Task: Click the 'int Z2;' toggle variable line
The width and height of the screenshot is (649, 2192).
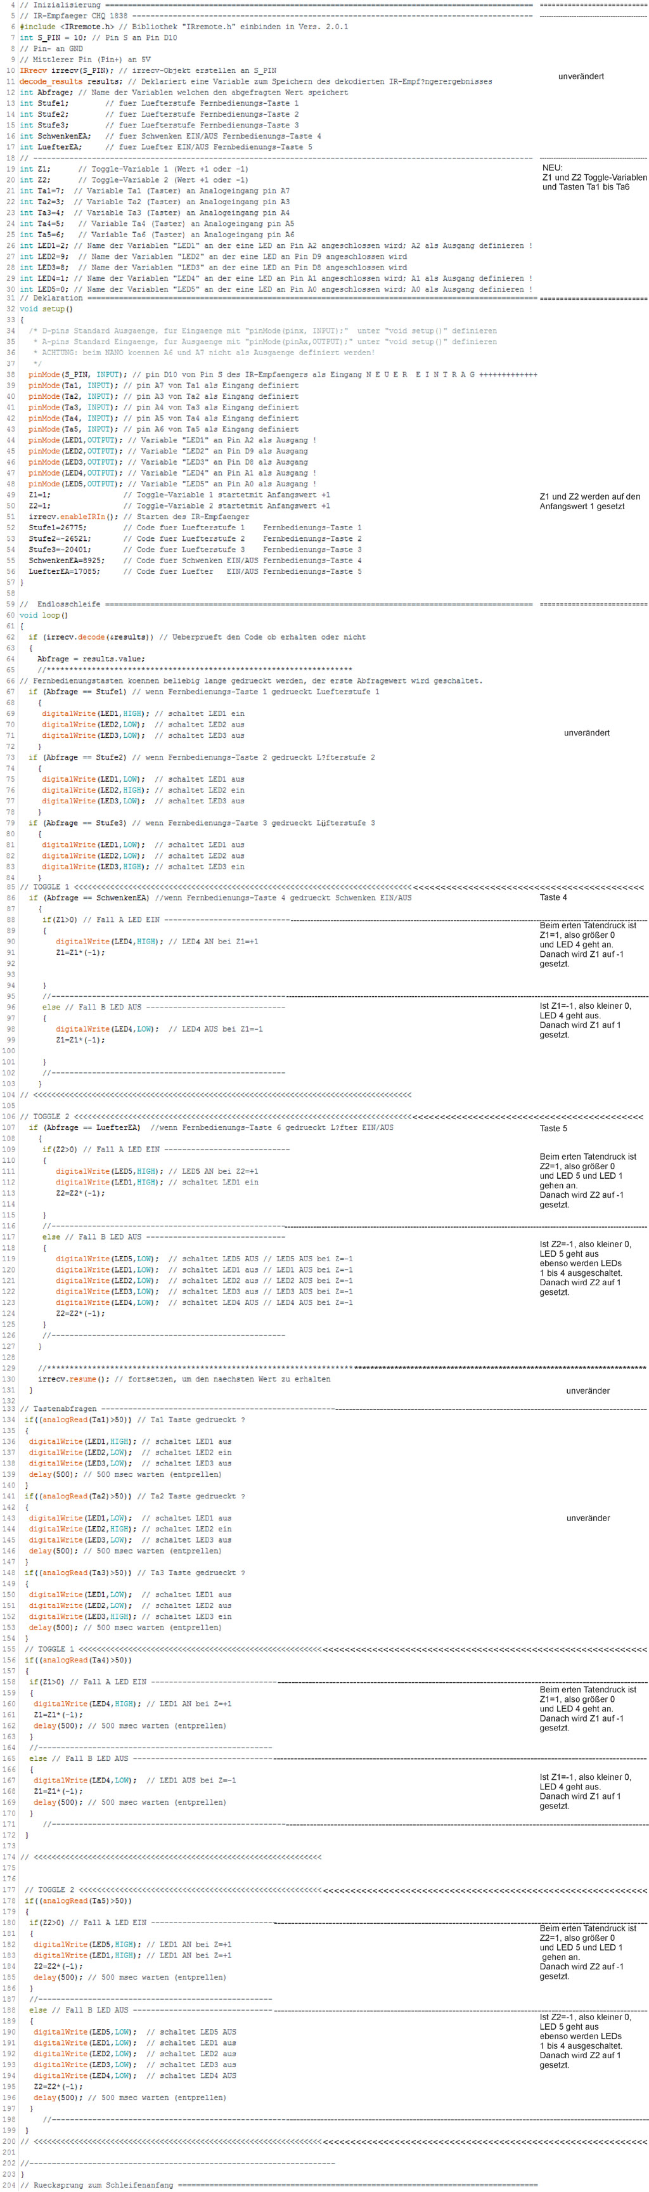Action: [x=35, y=181]
